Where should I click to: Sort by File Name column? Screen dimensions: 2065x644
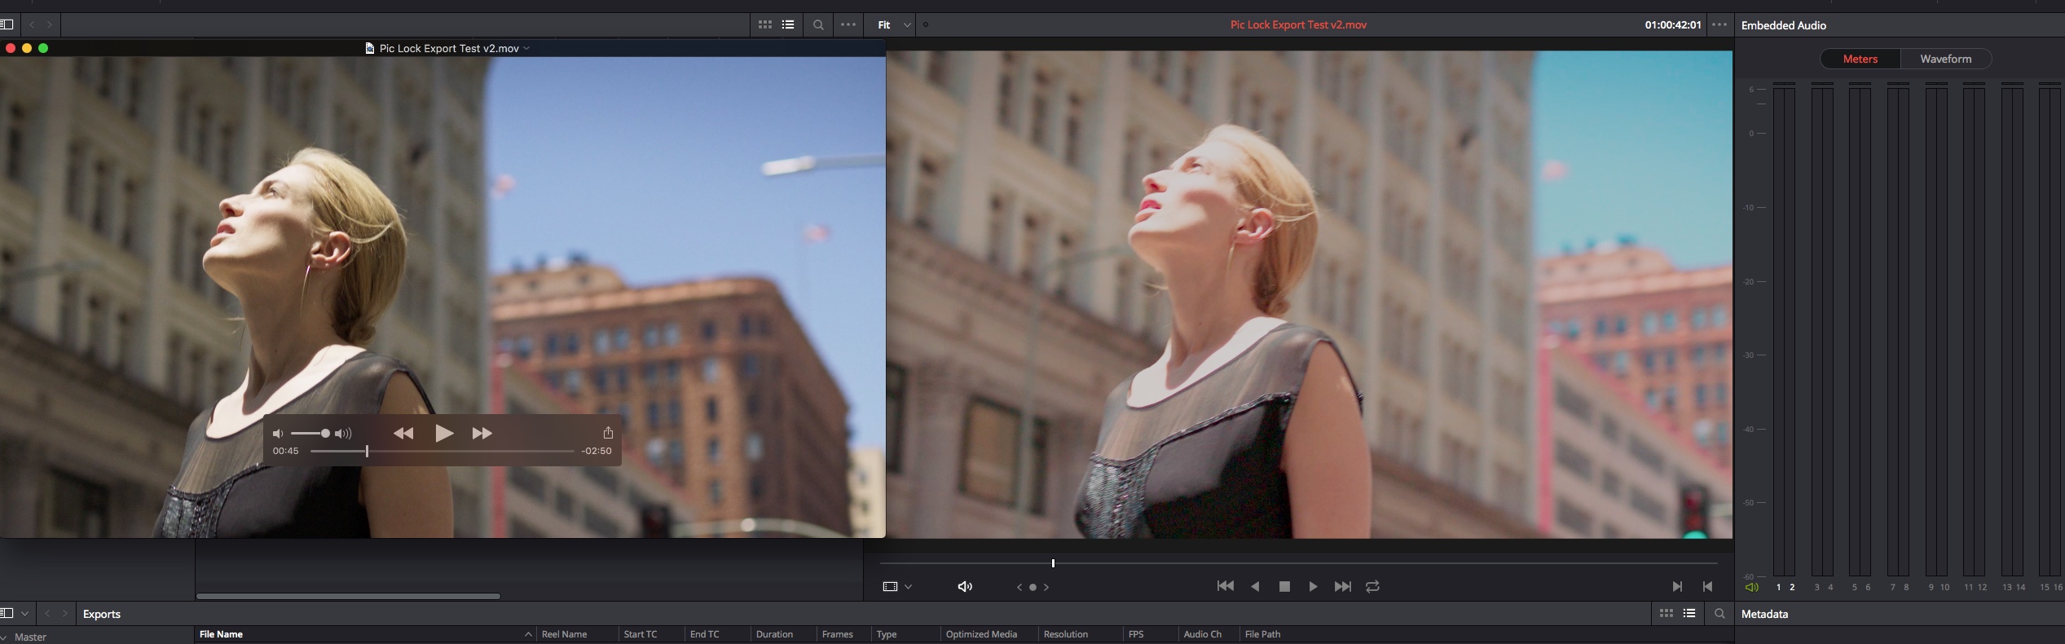click(x=221, y=634)
